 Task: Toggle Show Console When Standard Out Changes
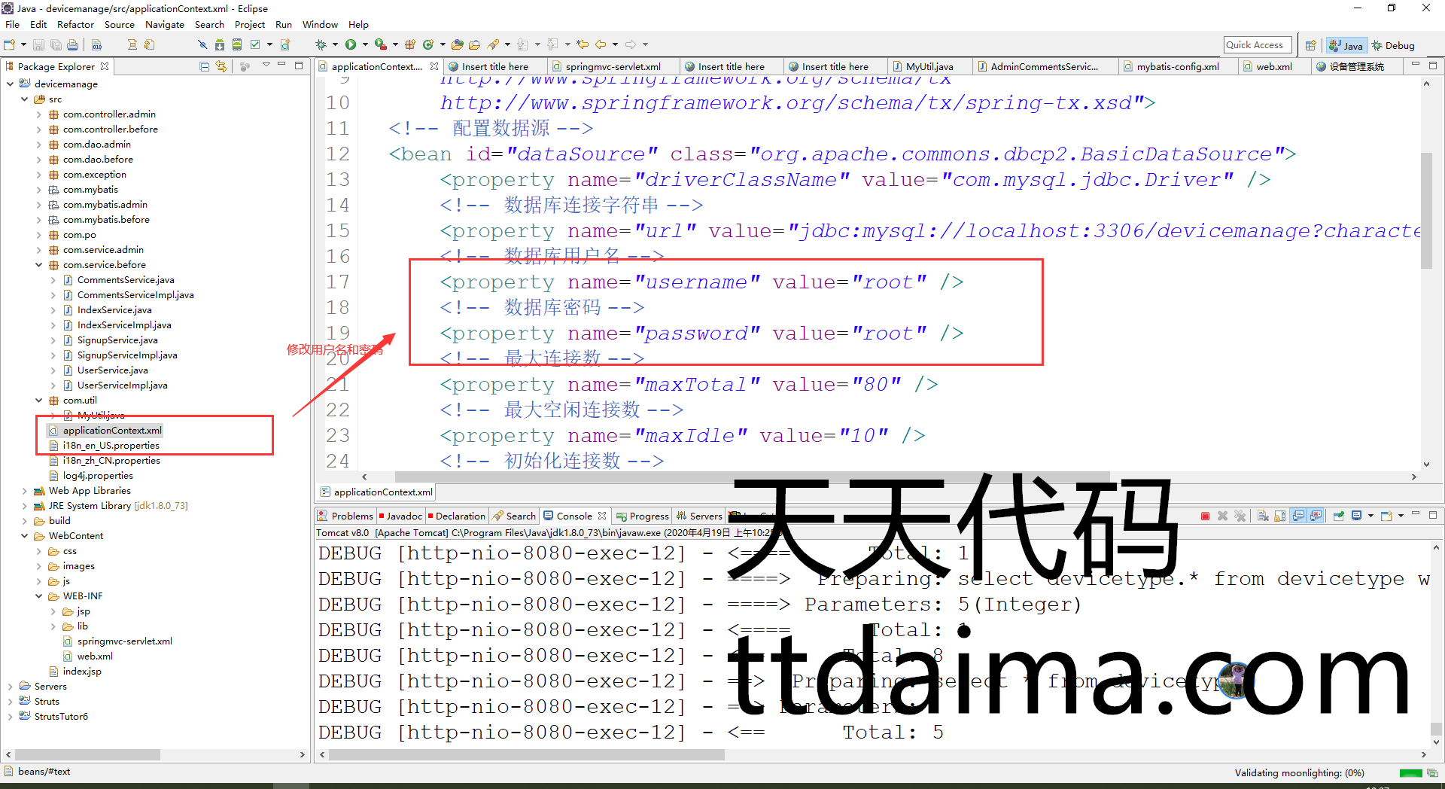click(x=1298, y=516)
